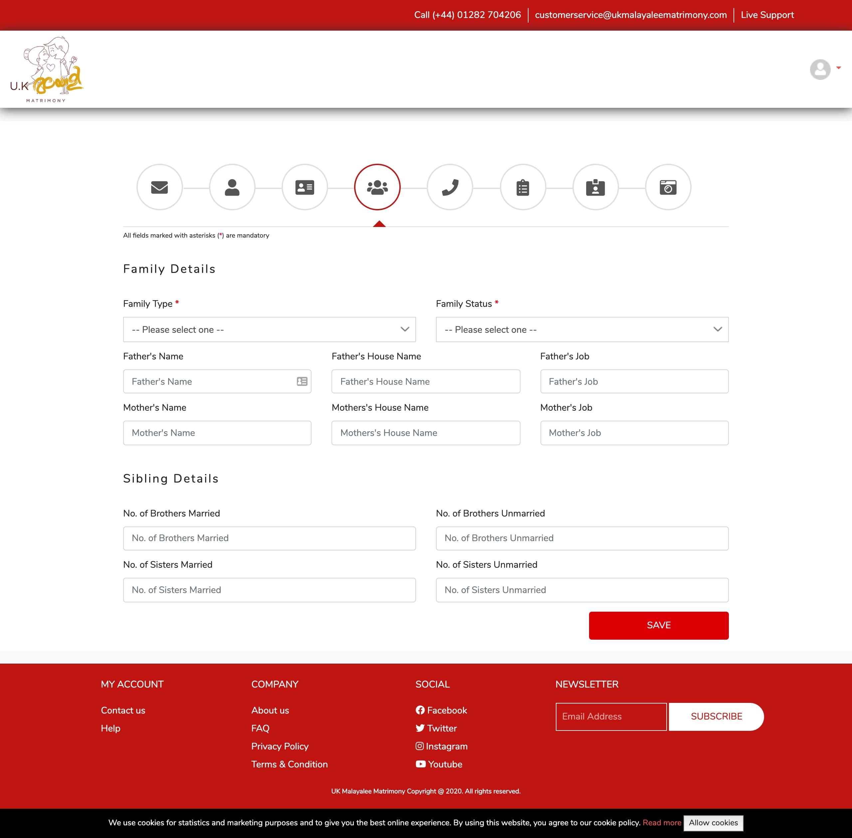
Task: Select the ID card step icon
Action: click(305, 187)
